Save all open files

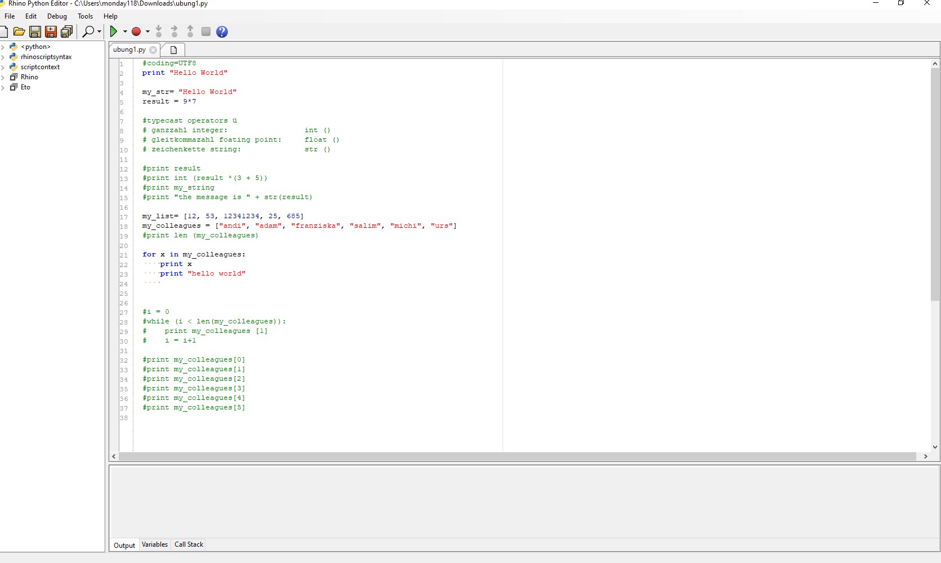point(66,31)
